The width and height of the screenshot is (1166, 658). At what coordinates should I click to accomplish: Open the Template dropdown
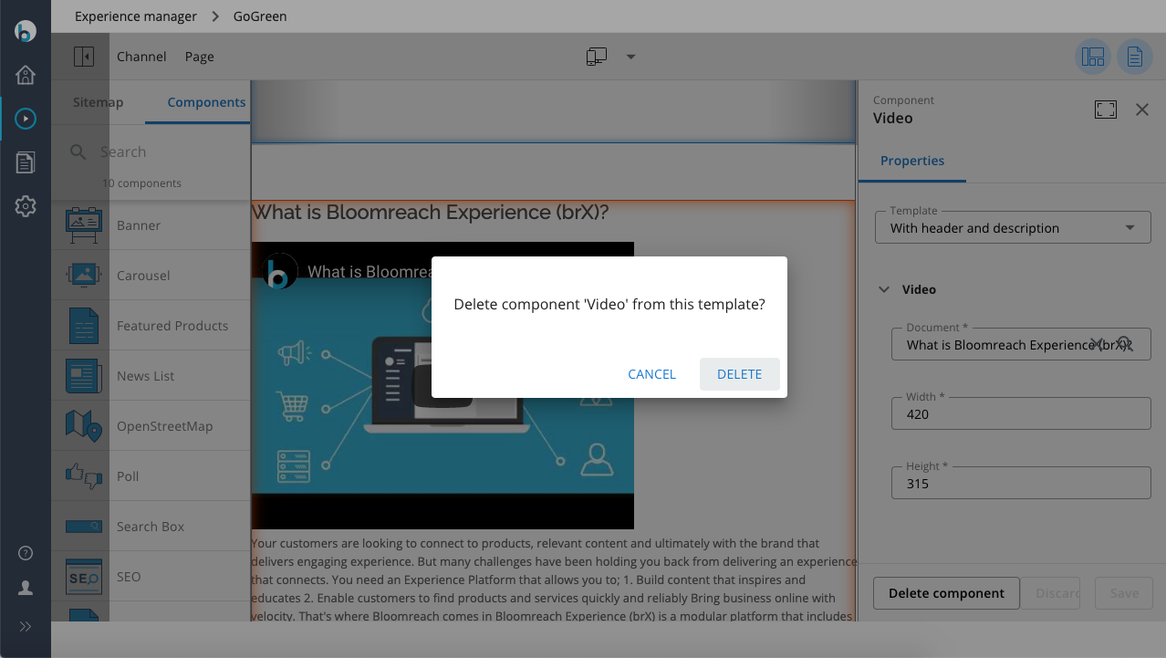pyautogui.click(x=1013, y=228)
